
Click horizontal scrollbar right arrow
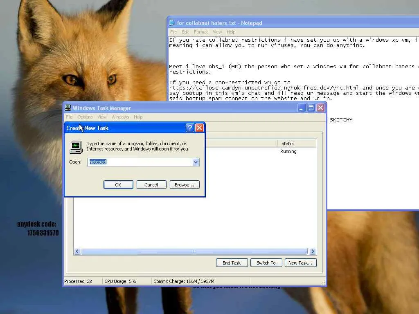313,251
